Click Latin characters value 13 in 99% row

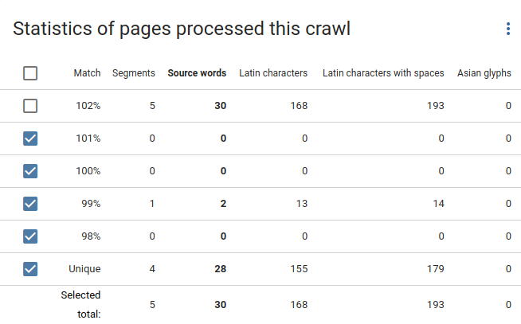(x=302, y=204)
